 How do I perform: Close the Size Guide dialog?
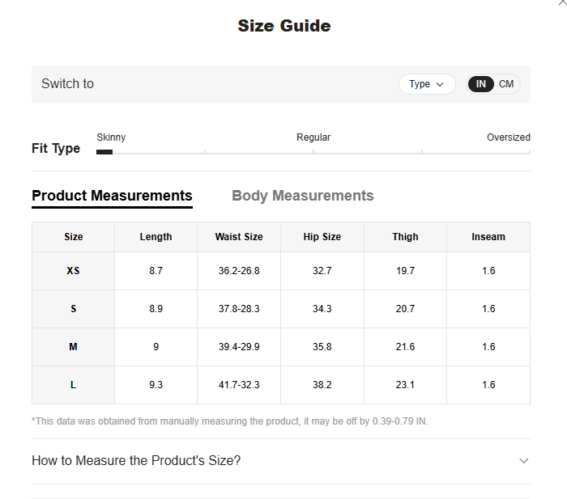562,3
